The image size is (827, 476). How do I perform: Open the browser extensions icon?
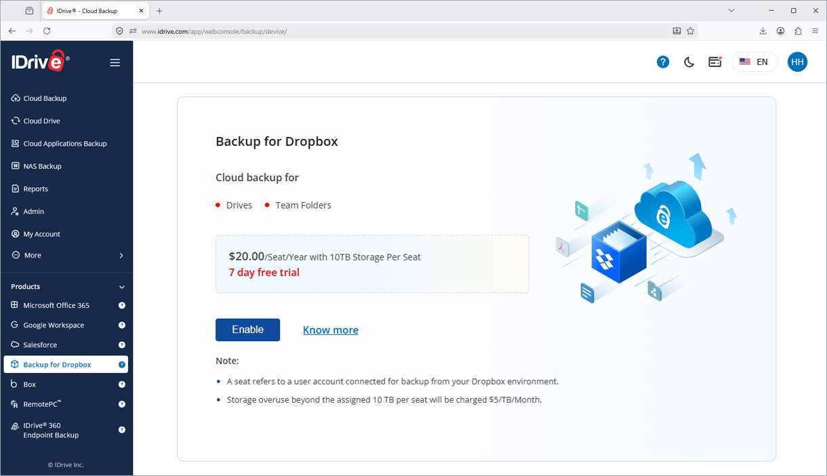[x=798, y=31]
